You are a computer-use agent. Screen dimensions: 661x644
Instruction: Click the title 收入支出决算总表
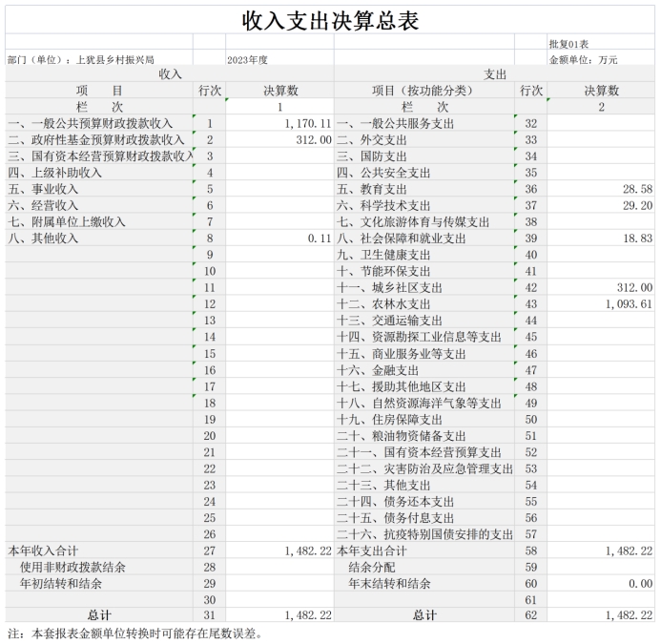pyautogui.click(x=330, y=20)
